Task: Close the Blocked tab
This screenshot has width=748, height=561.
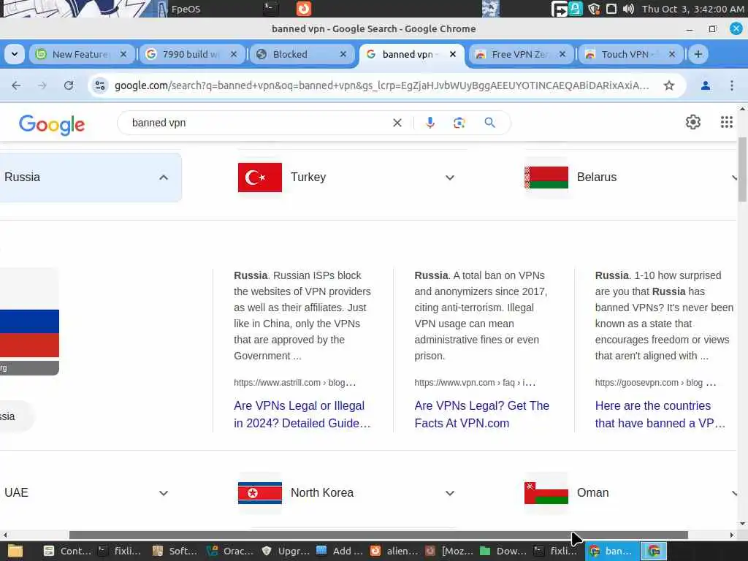Action: 343,54
